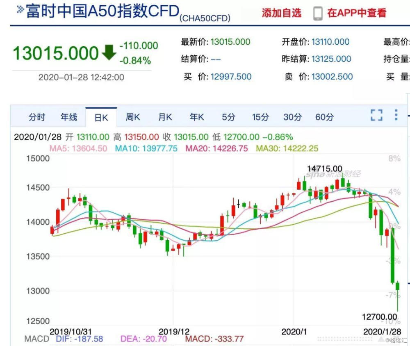
Task: Open the 周K weekly chart tab
Action: 133,117
